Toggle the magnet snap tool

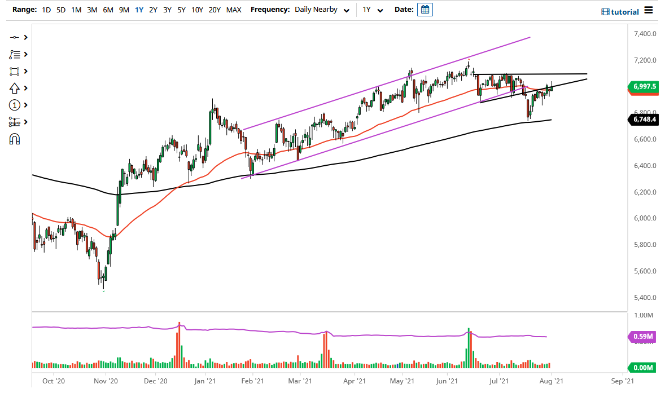click(x=15, y=139)
